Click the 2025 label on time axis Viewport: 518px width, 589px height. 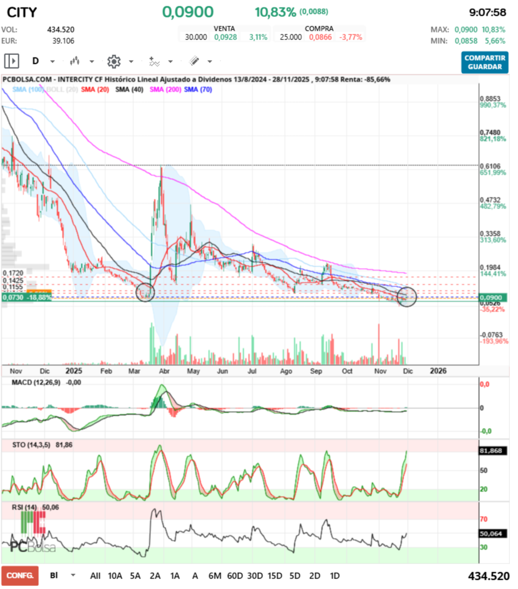74,371
